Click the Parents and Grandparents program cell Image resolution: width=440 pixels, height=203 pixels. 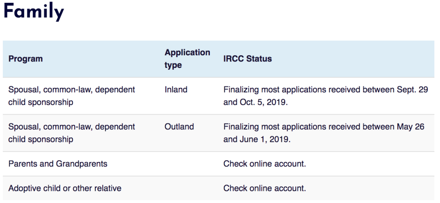pos(58,164)
